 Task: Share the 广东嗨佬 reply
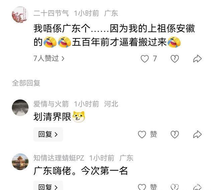197,187
